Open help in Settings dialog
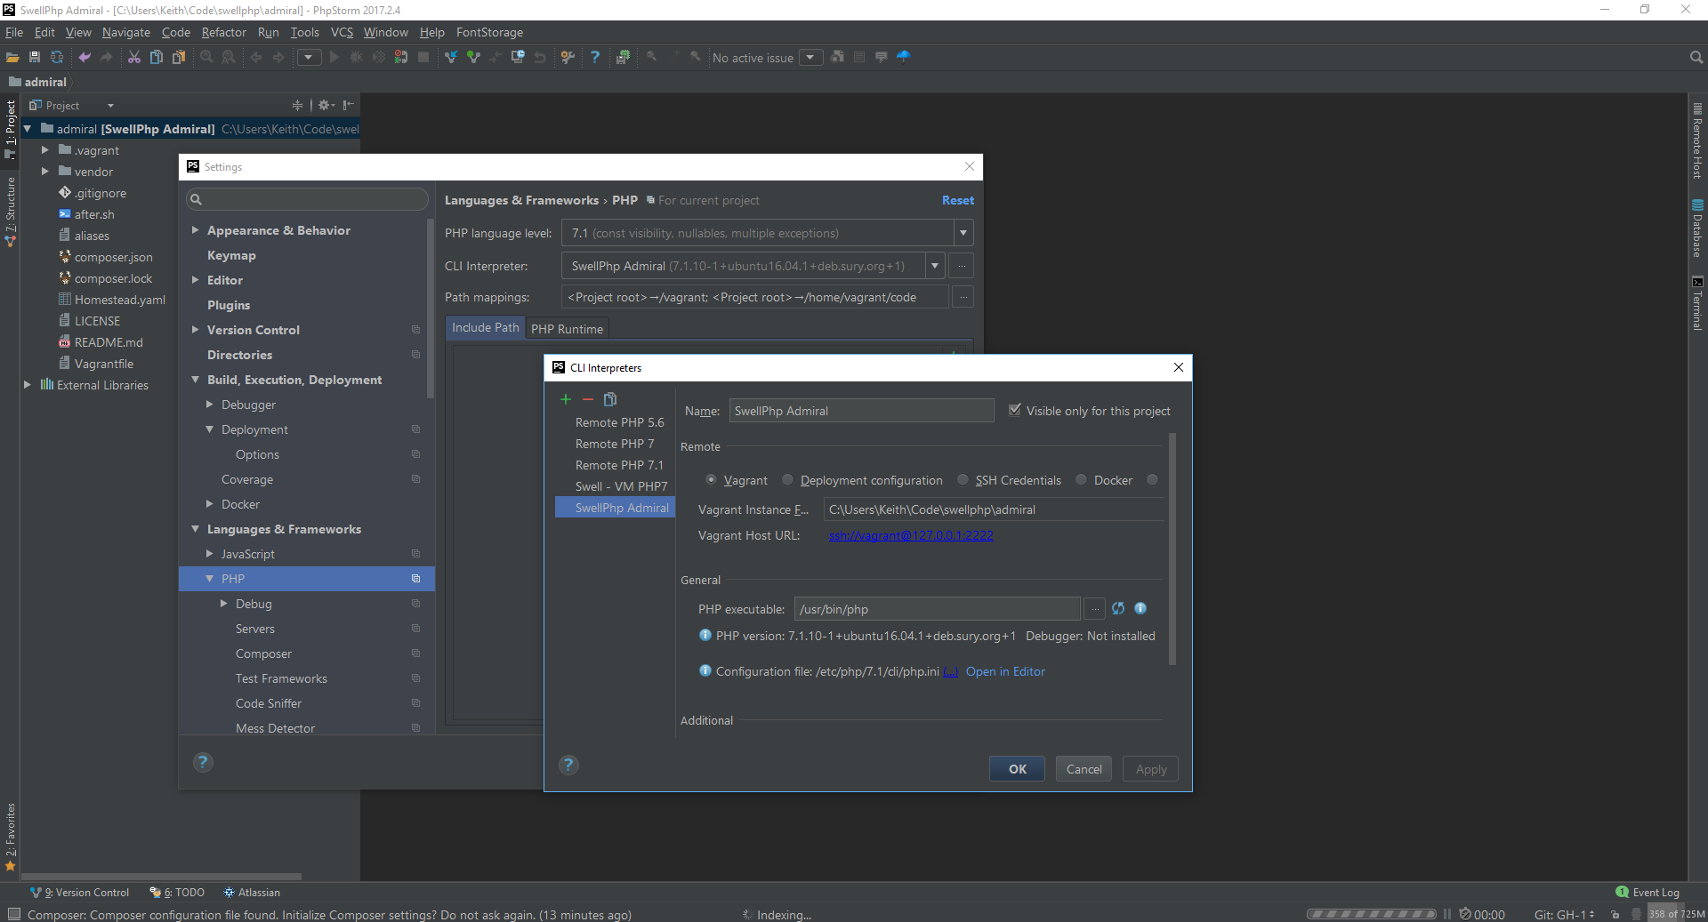The image size is (1708, 922). pyautogui.click(x=203, y=762)
